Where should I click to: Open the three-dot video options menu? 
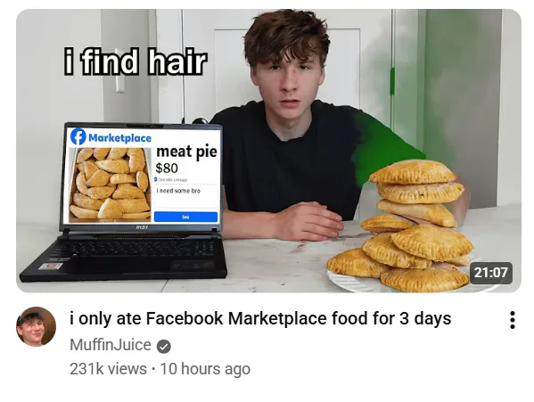click(513, 320)
